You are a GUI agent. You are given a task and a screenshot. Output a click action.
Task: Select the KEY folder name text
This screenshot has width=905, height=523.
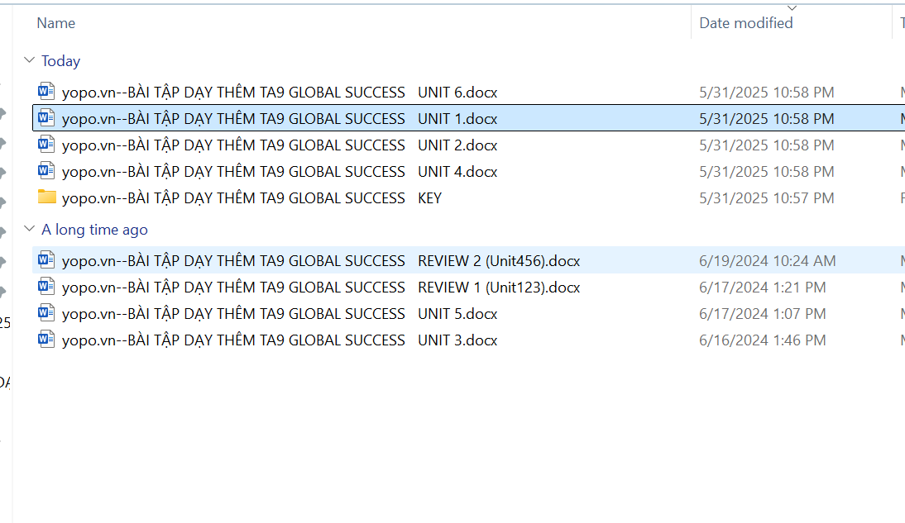[x=251, y=198]
